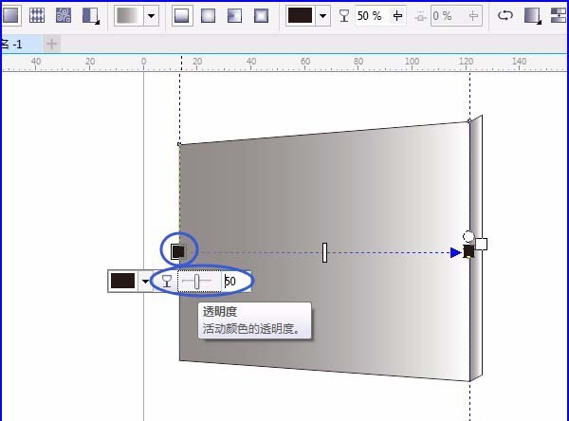Select the vector pattern transparency button
Image resolution: width=569 pixels, height=421 pixels.
[x=37, y=15]
